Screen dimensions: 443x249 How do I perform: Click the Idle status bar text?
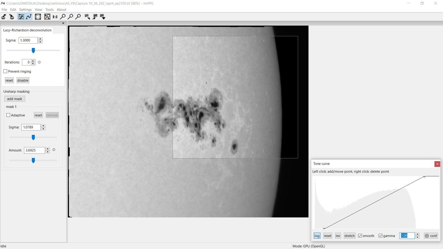click(4, 246)
